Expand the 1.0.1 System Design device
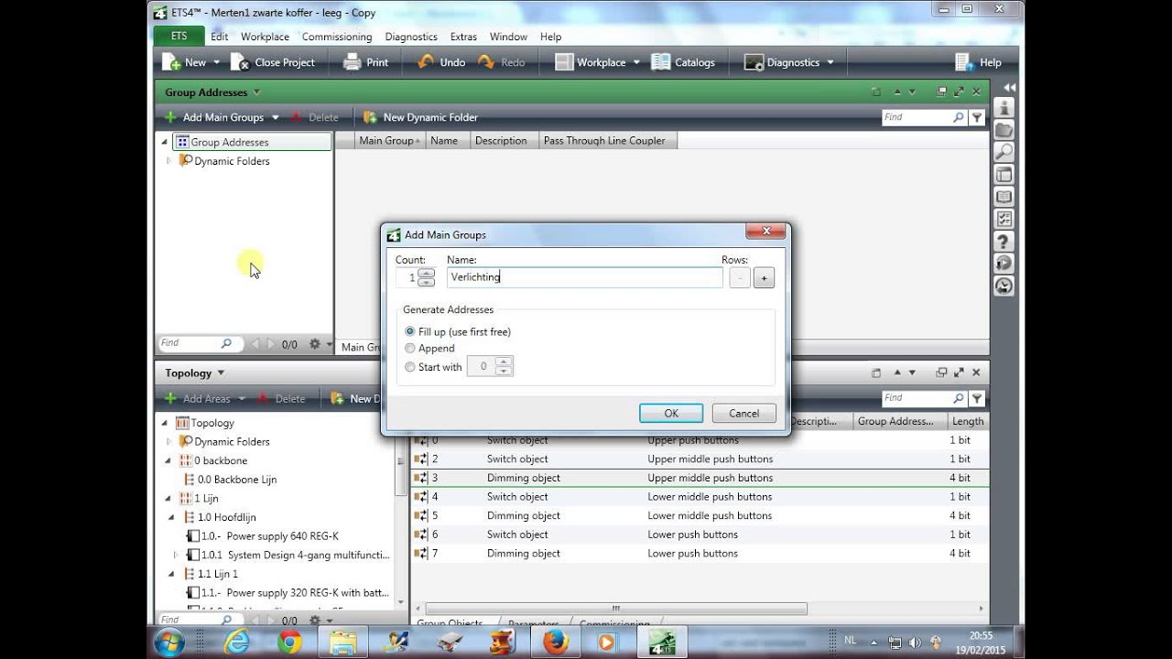The image size is (1172, 659). coord(176,555)
